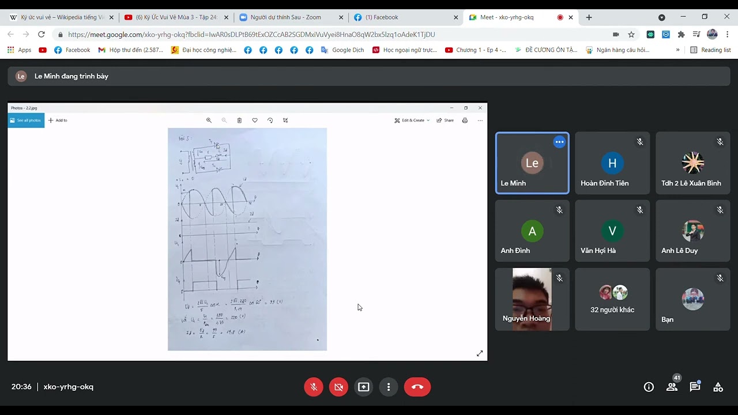Open the Google Dịch bookmark
The width and height of the screenshot is (738, 415).
click(x=342, y=50)
